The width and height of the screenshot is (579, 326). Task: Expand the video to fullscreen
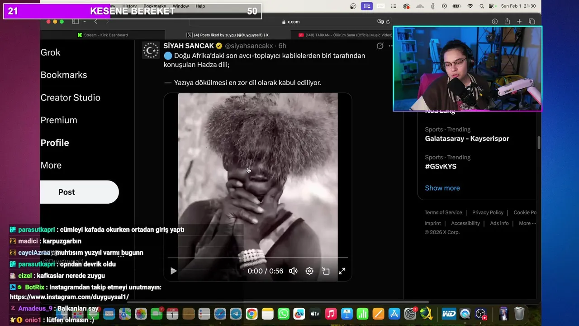342,271
